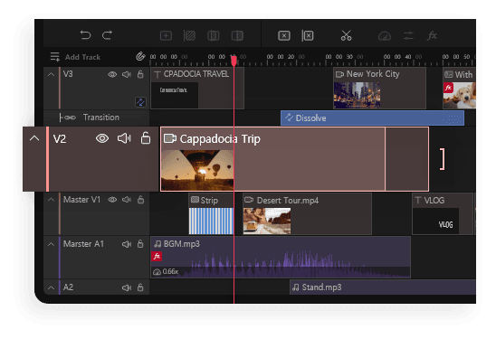Screen dimensions: 496x339
Task: Click the Add Track button
Action: pyautogui.click(x=75, y=57)
